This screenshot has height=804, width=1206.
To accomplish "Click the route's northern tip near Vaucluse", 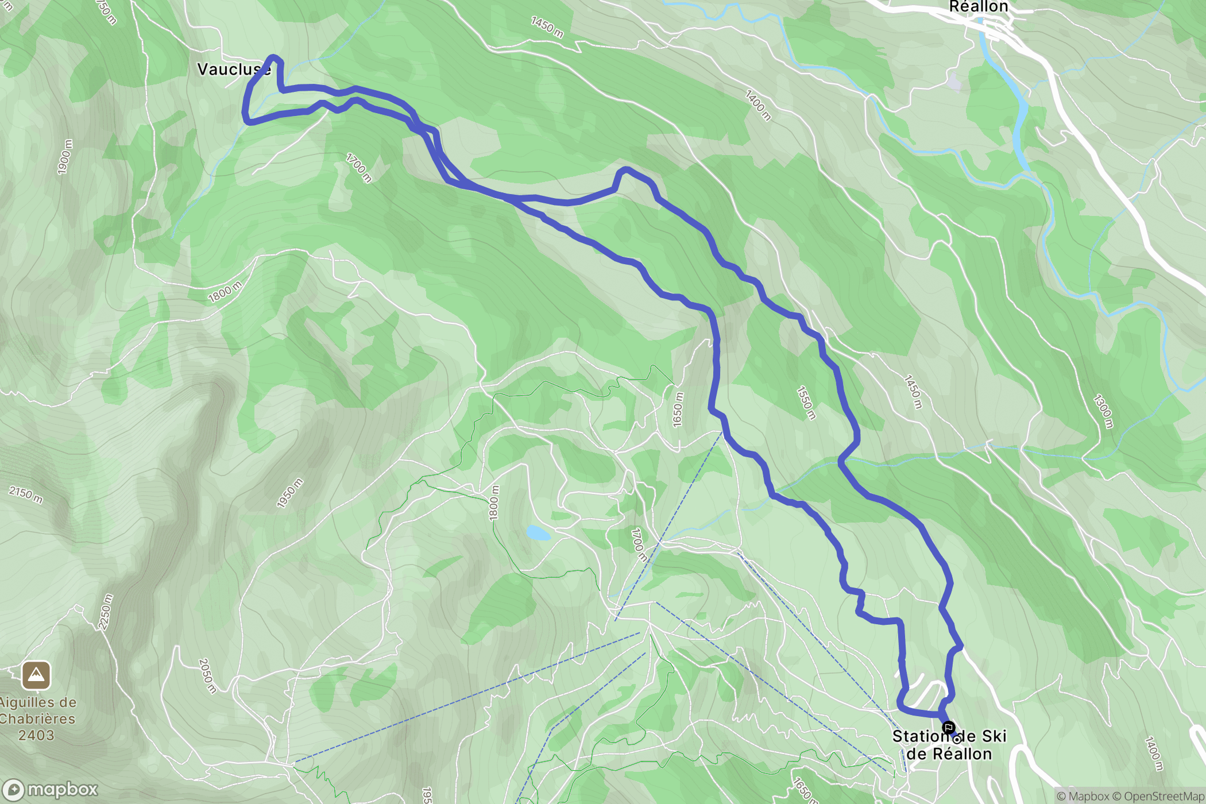I will 275,57.
